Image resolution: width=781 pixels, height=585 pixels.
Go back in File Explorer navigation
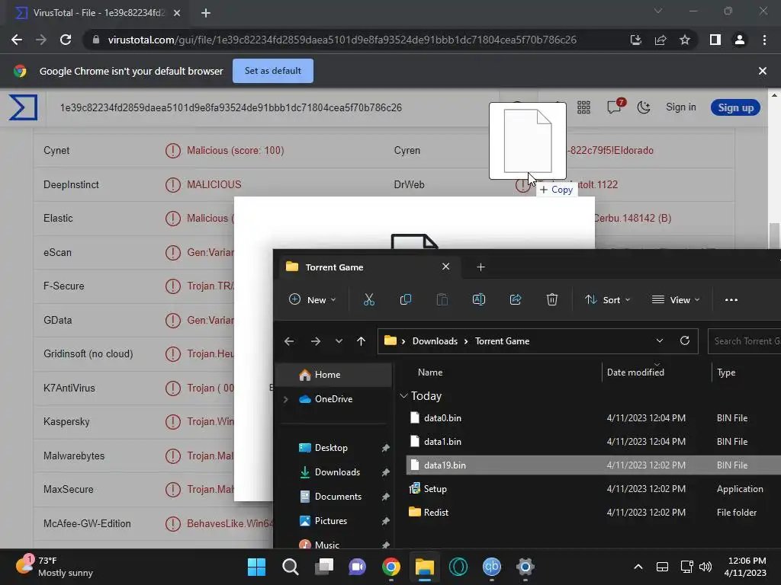(289, 341)
